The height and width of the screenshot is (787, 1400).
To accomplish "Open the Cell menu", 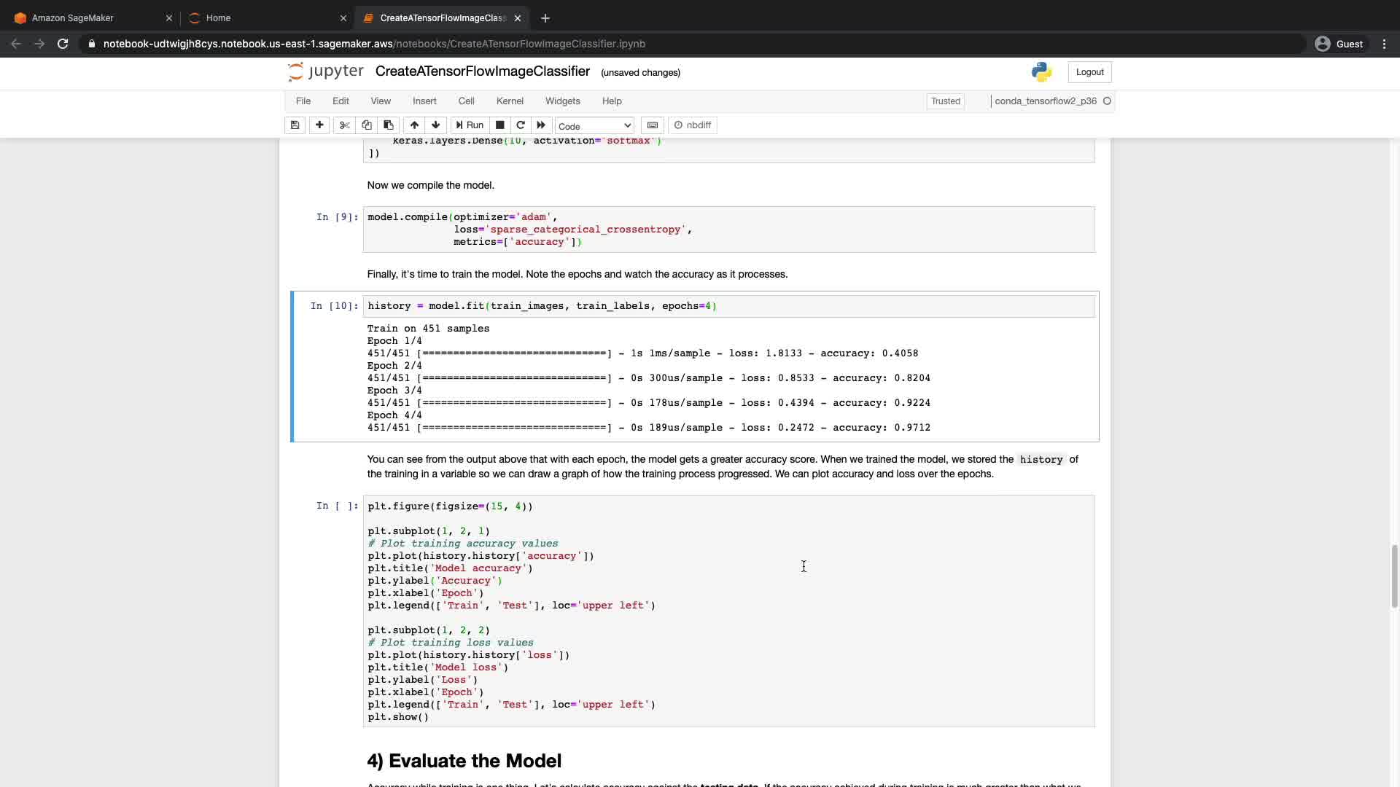I will (466, 101).
